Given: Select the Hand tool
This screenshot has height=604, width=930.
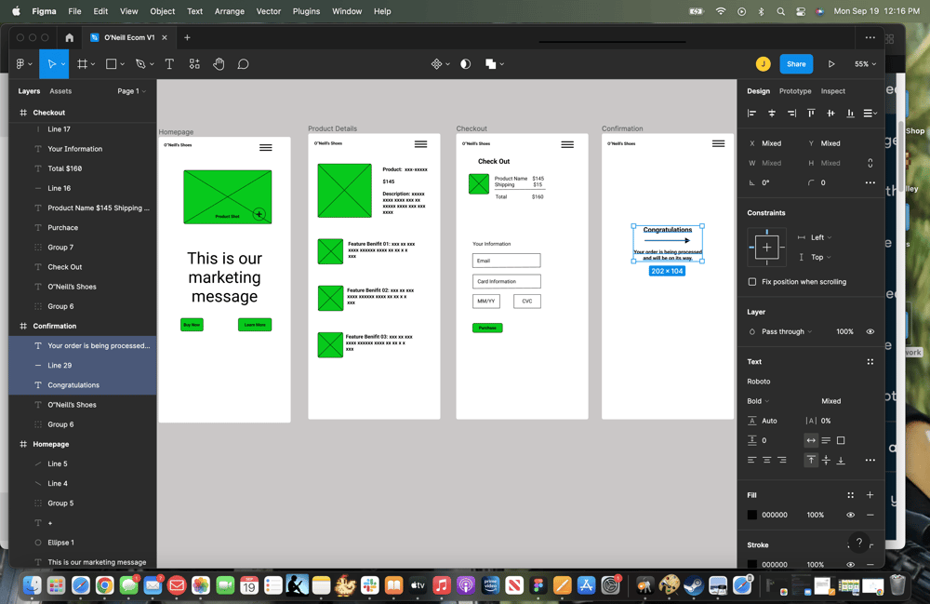Looking at the screenshot, I should click(x=218, y=63).
